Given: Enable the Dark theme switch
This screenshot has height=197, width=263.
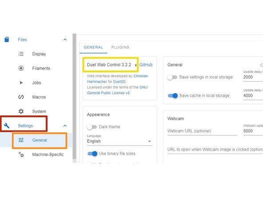Looking at the screenshot, I should tap(92, 127).
